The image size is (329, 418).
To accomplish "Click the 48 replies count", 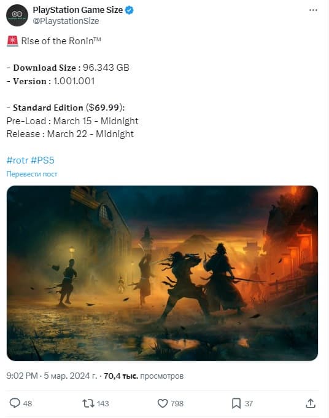I will point(28,404).
